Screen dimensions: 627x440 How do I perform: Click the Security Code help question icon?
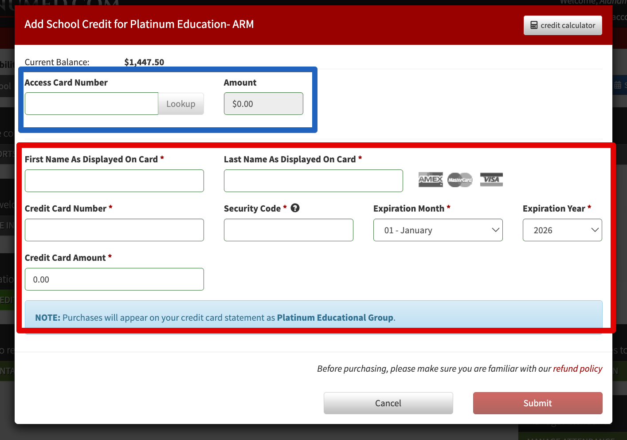[x=295, y=208]
